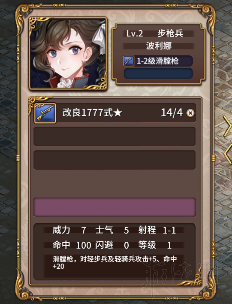Screen dimensions: 232x304
Task: Go to previous character with left chevron
Action: pyautogui.click(x=228, y=154)
